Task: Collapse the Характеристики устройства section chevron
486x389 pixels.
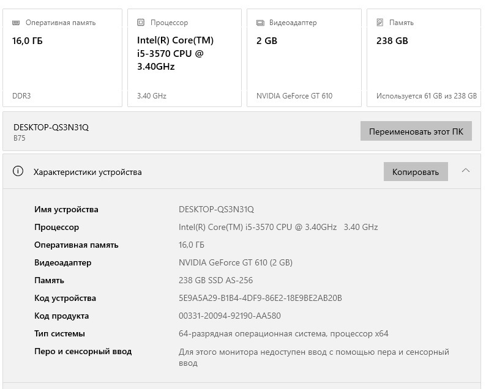Action: 466,171
